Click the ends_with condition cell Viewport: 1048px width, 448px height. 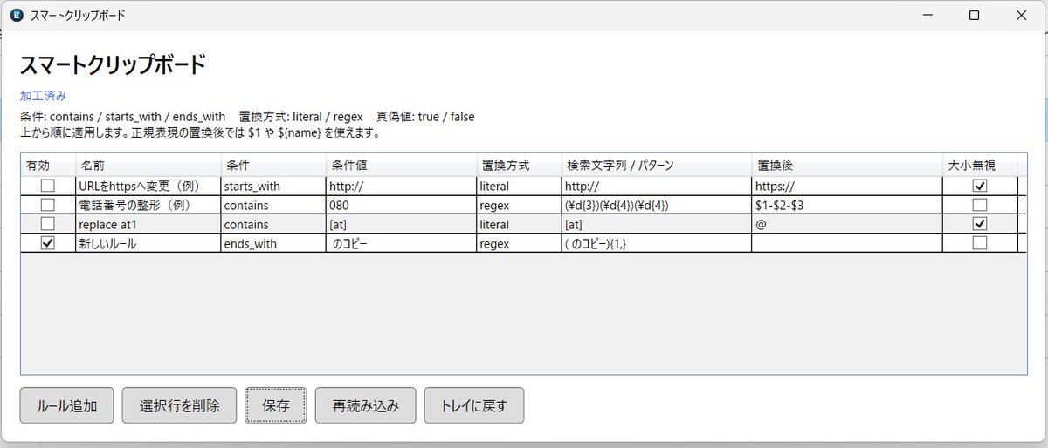coord(273,243)
